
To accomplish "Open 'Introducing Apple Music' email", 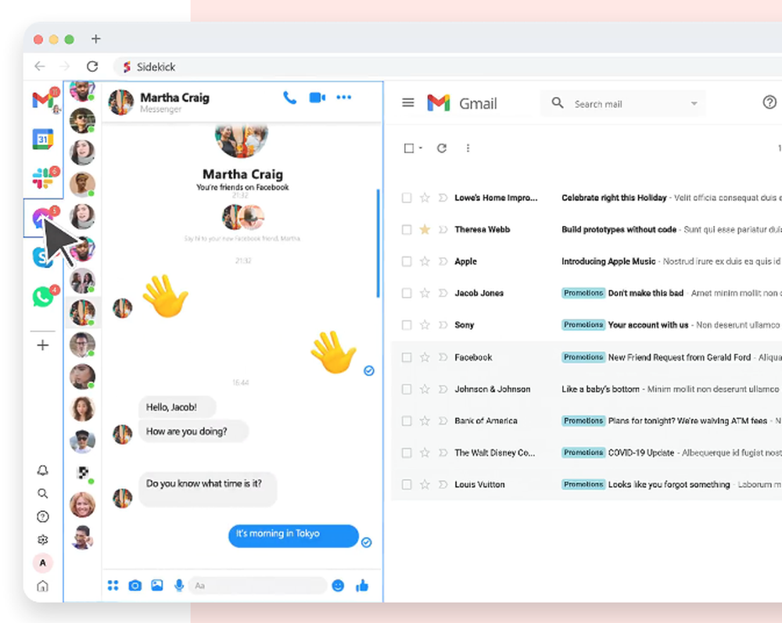I will point(608,261).
